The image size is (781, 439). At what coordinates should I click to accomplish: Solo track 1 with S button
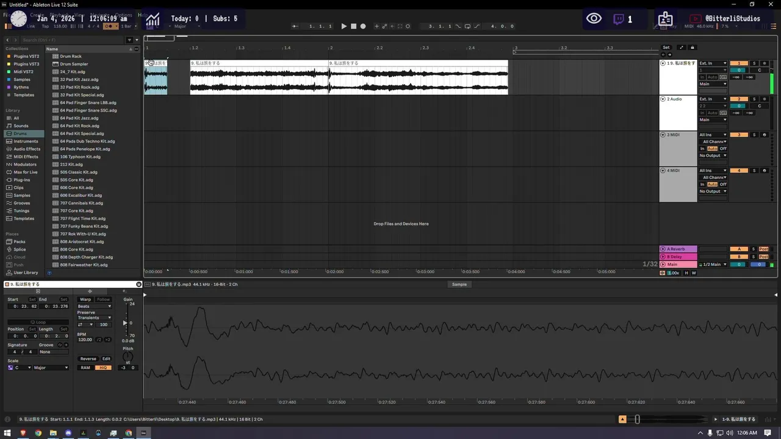754,63
